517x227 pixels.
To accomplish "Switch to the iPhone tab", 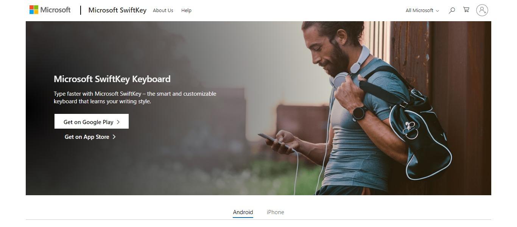I will click(276, 212).
